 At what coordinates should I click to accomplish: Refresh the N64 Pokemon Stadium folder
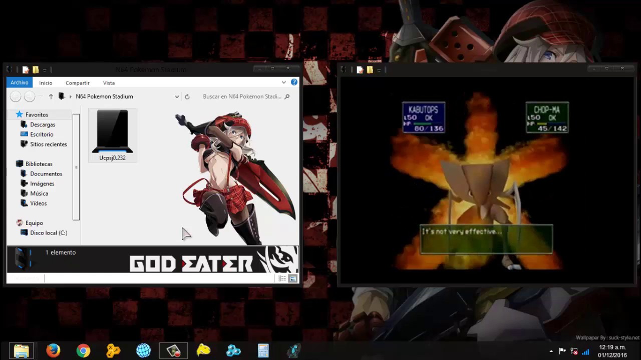(187, 96)
